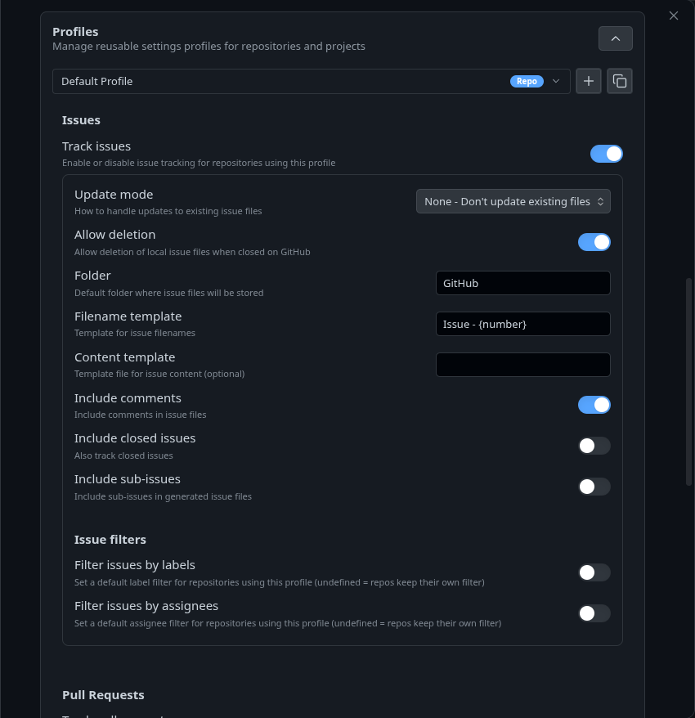Screen dimensions: 695x718
Task: Click the Filename template input field
Action: click(522, 324)
